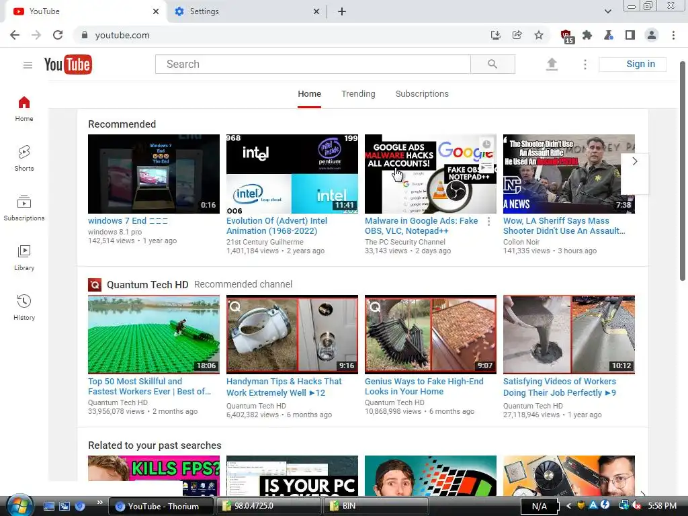Click the page vertical scrollbar thumb
This screenshot has height=516, width=688.
coord(683,171)
